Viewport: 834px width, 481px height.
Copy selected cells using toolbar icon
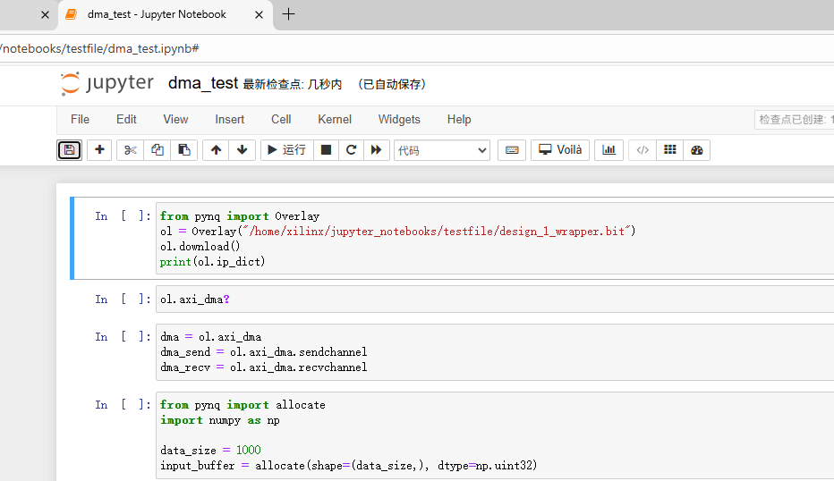[x=157, y=150]
